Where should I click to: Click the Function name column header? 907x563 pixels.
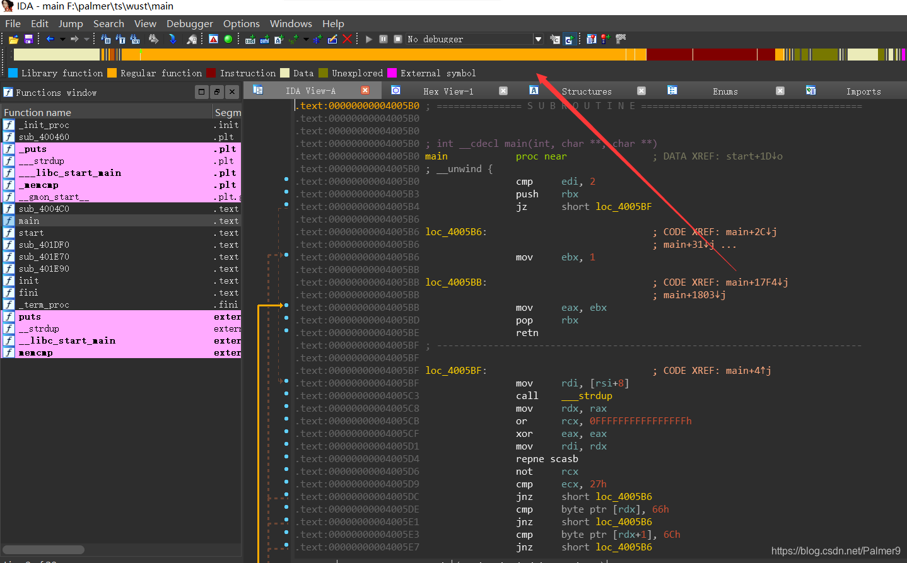(x=106, y=112)
